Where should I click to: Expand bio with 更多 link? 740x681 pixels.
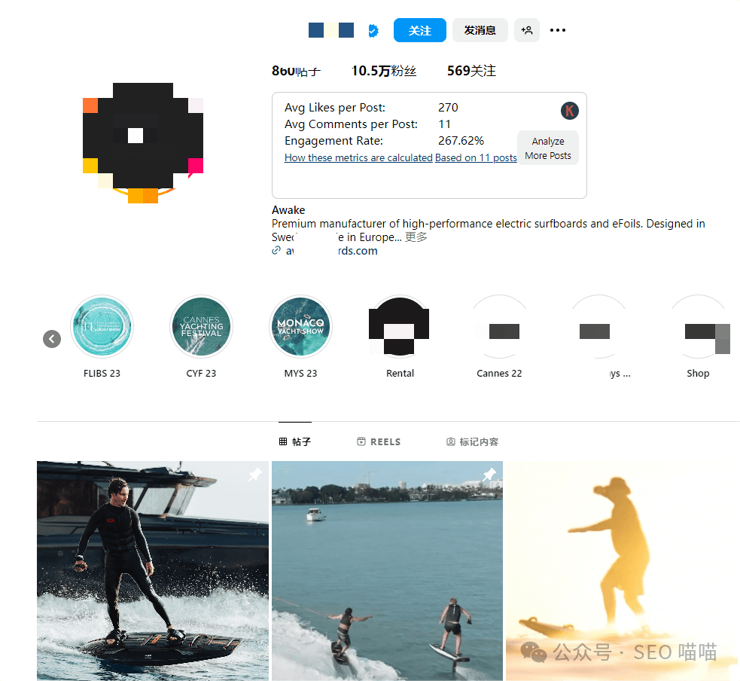tap(416, 237)
